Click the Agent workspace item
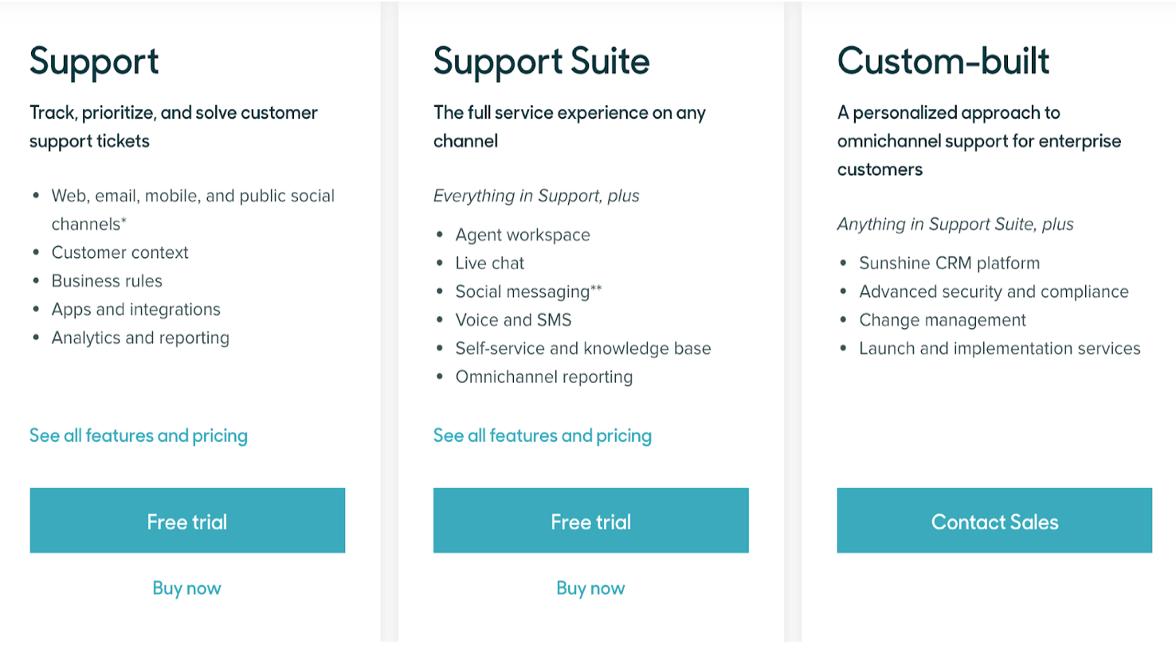Viewport: 1176px width, 645px height. click(523, 236)
